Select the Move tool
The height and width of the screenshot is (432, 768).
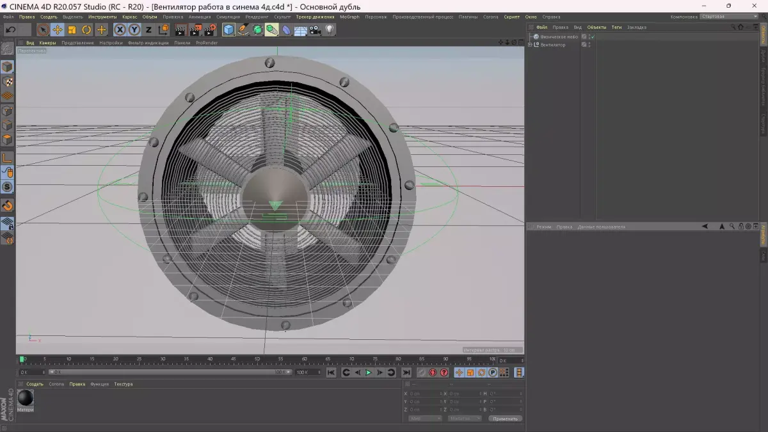57,29
